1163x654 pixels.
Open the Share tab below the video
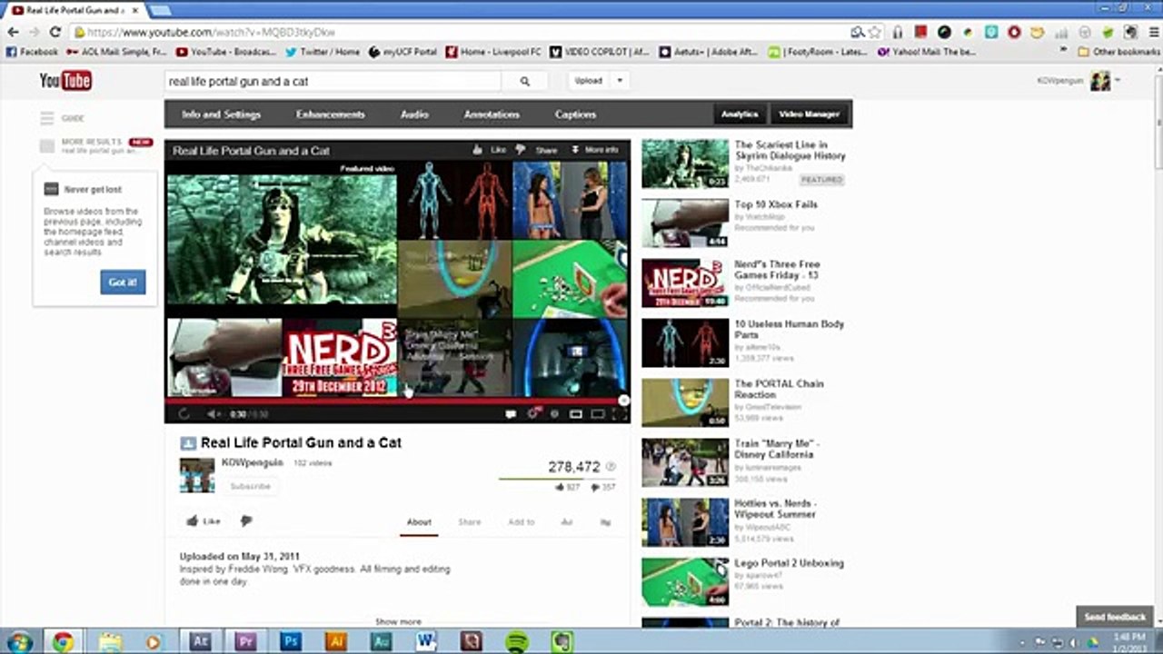coord(470,522)
